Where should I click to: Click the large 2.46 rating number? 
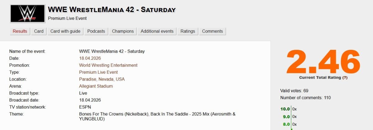[323, 62]
